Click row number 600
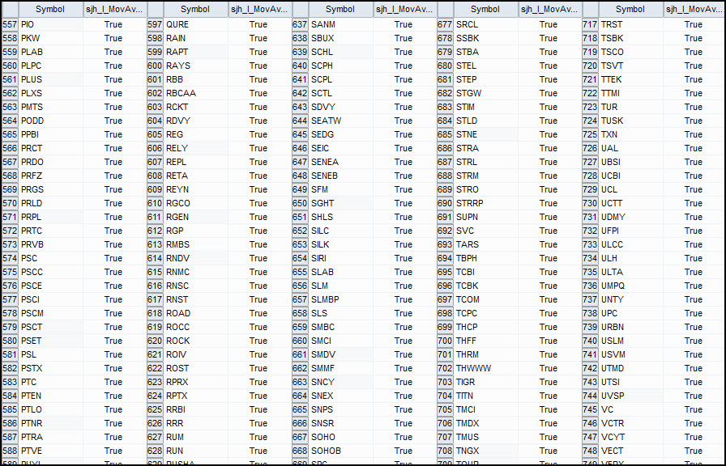The image size is (726, 466). tap(155, 66)
